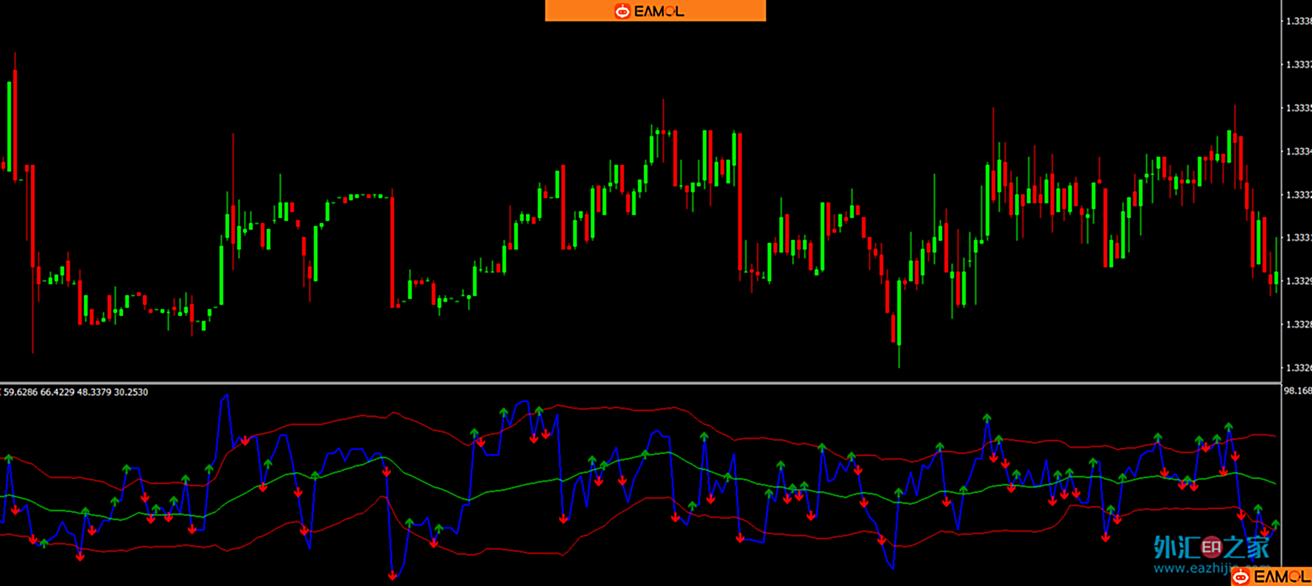Screen dimensions: 1312x586
Task: Click the first green up arrow at indicator's left edge
Action: pos(9,459)
